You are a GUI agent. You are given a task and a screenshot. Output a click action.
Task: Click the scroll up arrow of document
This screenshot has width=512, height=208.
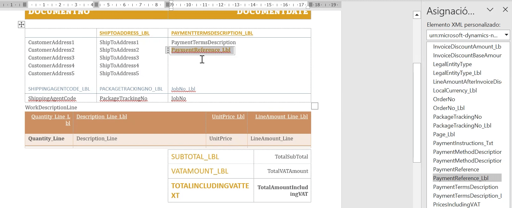tap(417, 15)
